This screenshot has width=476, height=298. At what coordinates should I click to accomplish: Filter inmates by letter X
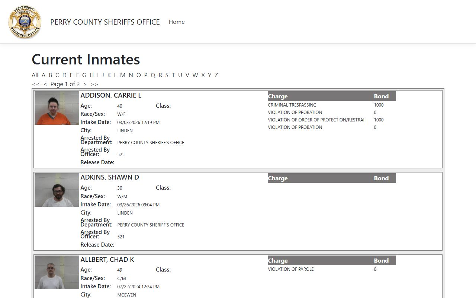[203, 75]
